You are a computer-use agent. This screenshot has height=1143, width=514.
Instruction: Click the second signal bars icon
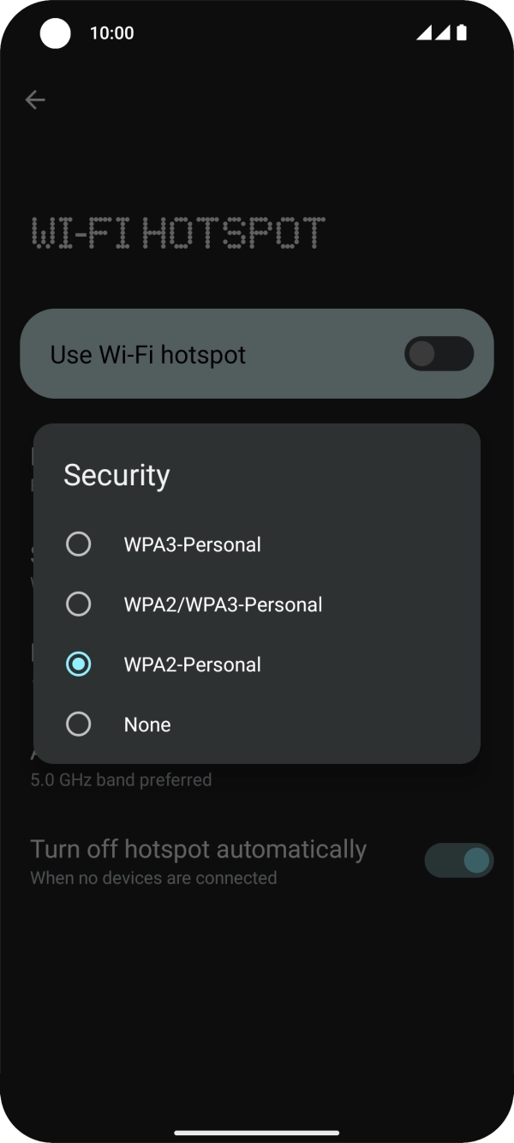click(443, 33)
